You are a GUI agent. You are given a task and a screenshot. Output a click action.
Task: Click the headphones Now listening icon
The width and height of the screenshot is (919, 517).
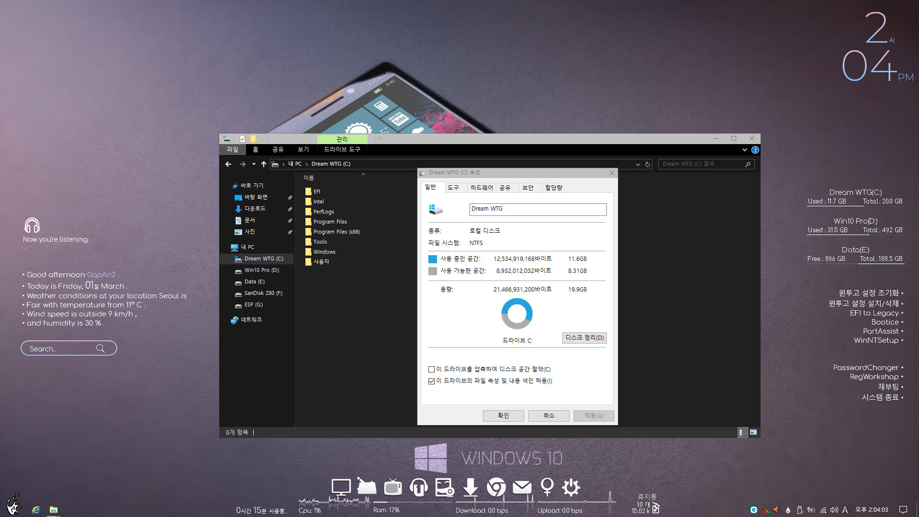point(32,225)
